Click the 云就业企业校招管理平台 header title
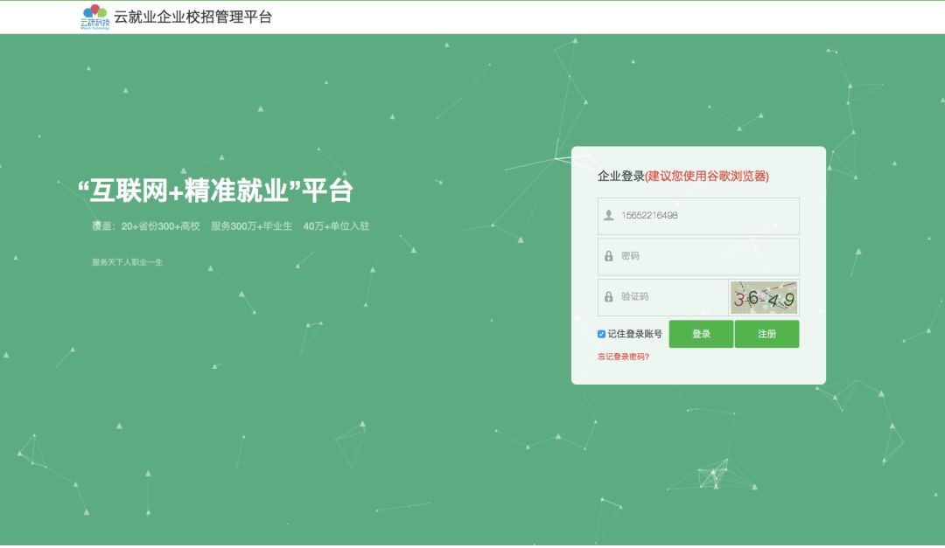The image size is (945, 548). tap(192, 17)
